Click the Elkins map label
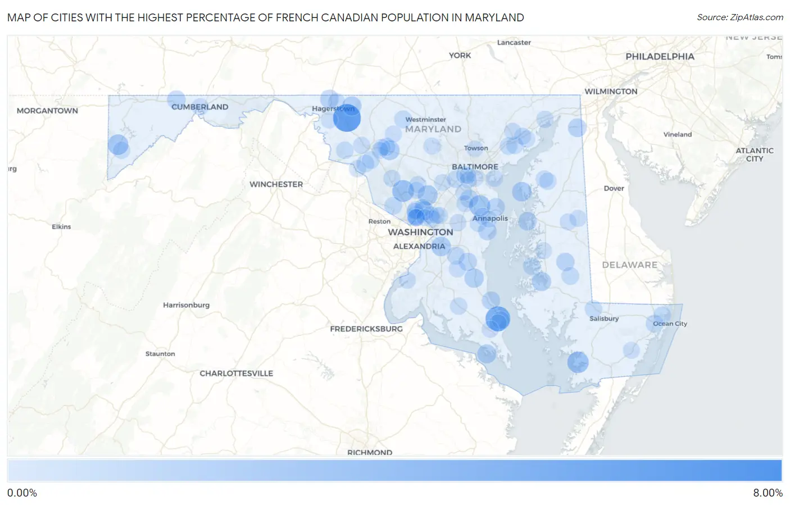790x505 pixels. pyautogui.click(x=61, y=227)
